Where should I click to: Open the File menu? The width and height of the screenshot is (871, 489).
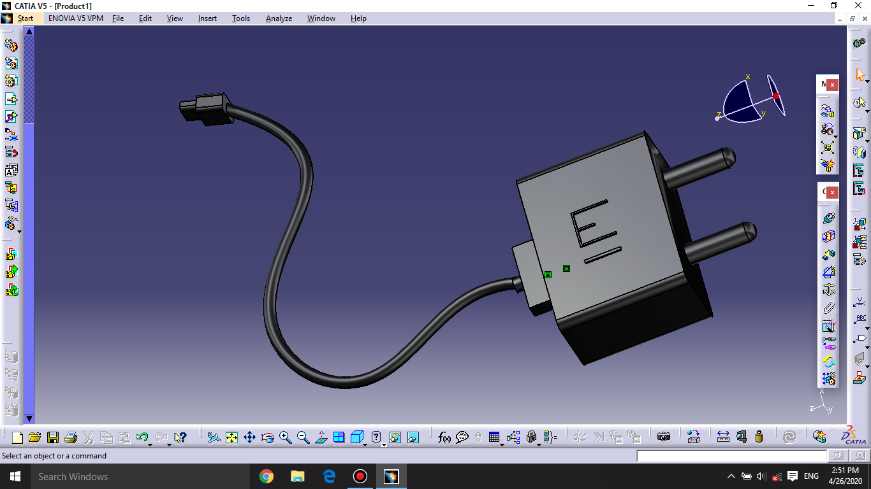click(118, 18)
